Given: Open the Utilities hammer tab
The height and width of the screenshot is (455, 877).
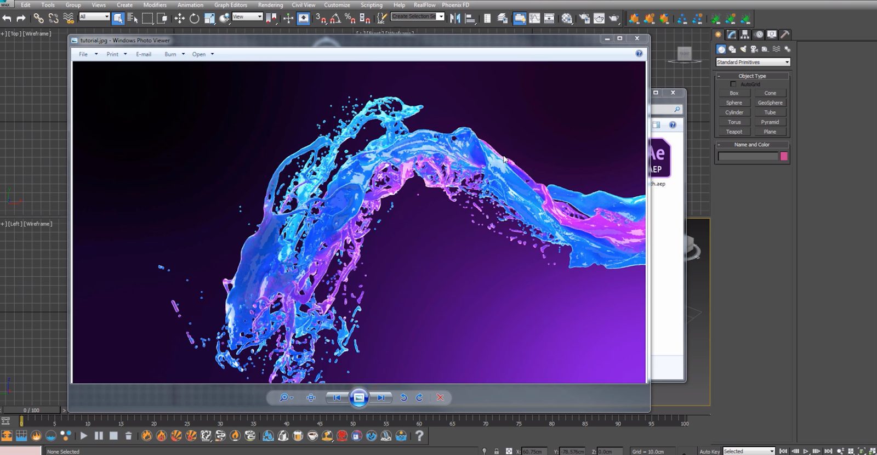Looking at the screenshot, I should pos(785,35).
